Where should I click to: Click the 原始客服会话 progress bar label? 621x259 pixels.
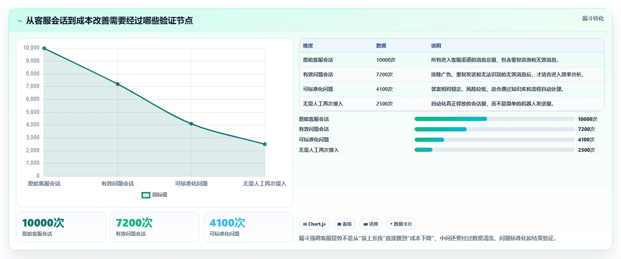(314, 119)
